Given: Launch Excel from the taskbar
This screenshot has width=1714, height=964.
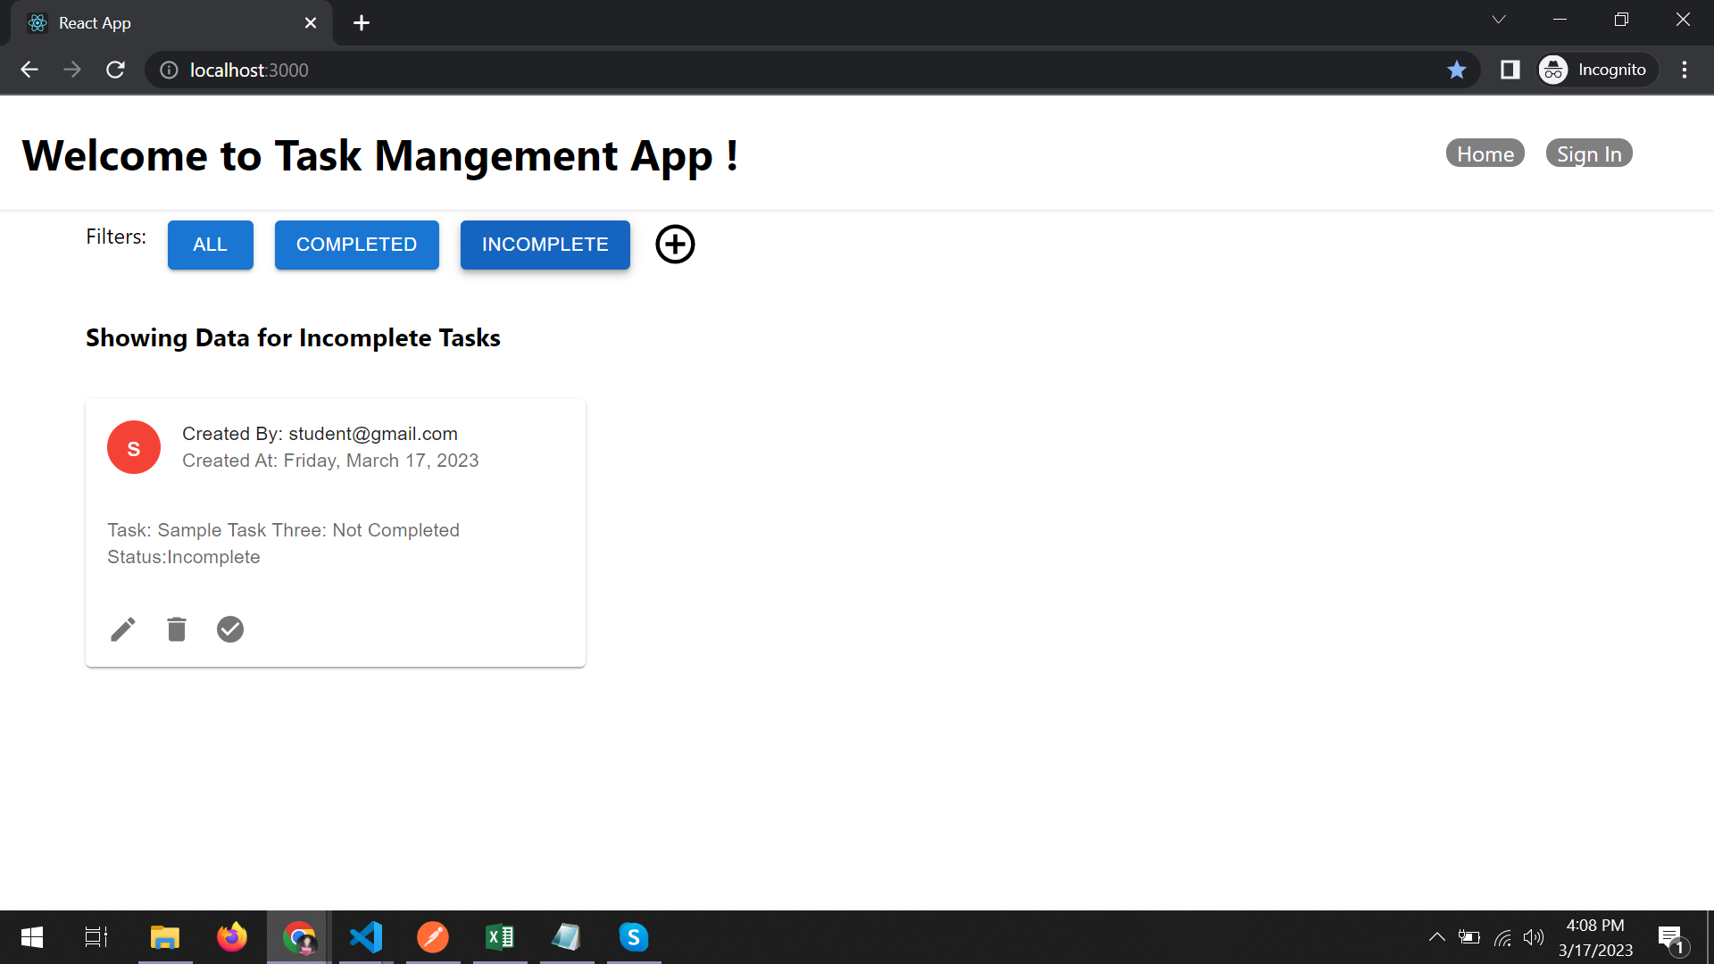Looking at the screenshot, I should point(500,937).
